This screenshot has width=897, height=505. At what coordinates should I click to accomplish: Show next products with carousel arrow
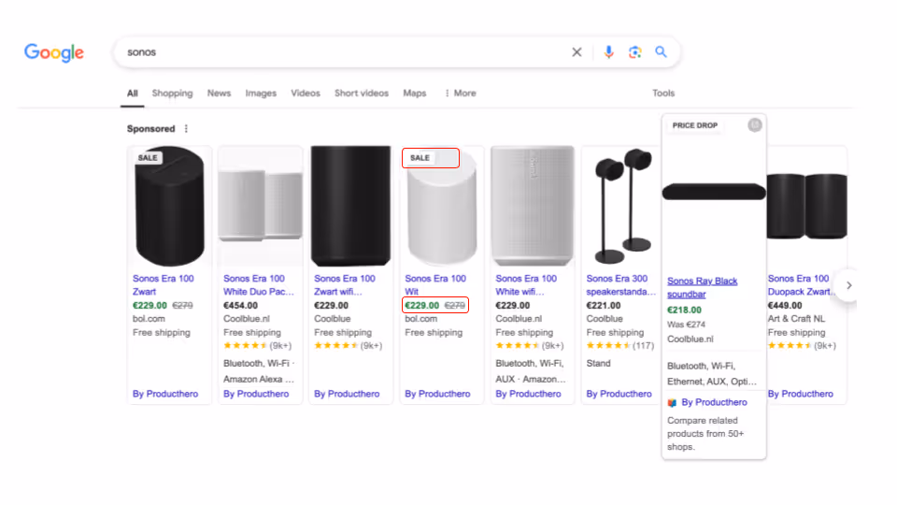tap(849, 285)
